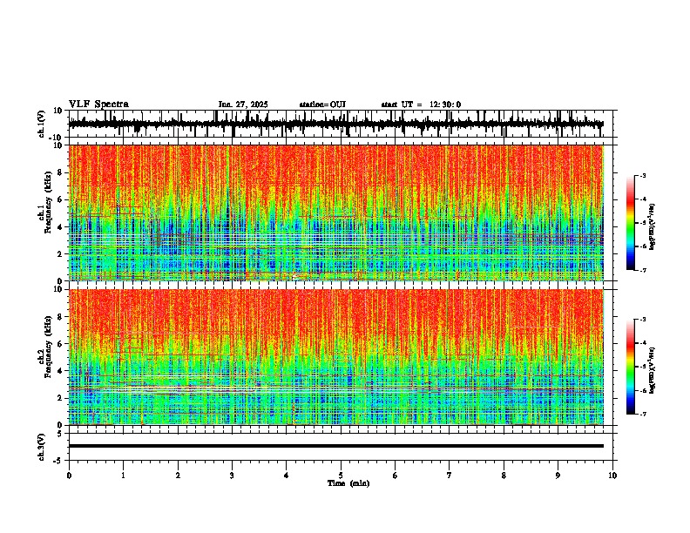Click the "6" tick on ch.1 frequency axis
This screenshot has width=690, height=533.
61,199
